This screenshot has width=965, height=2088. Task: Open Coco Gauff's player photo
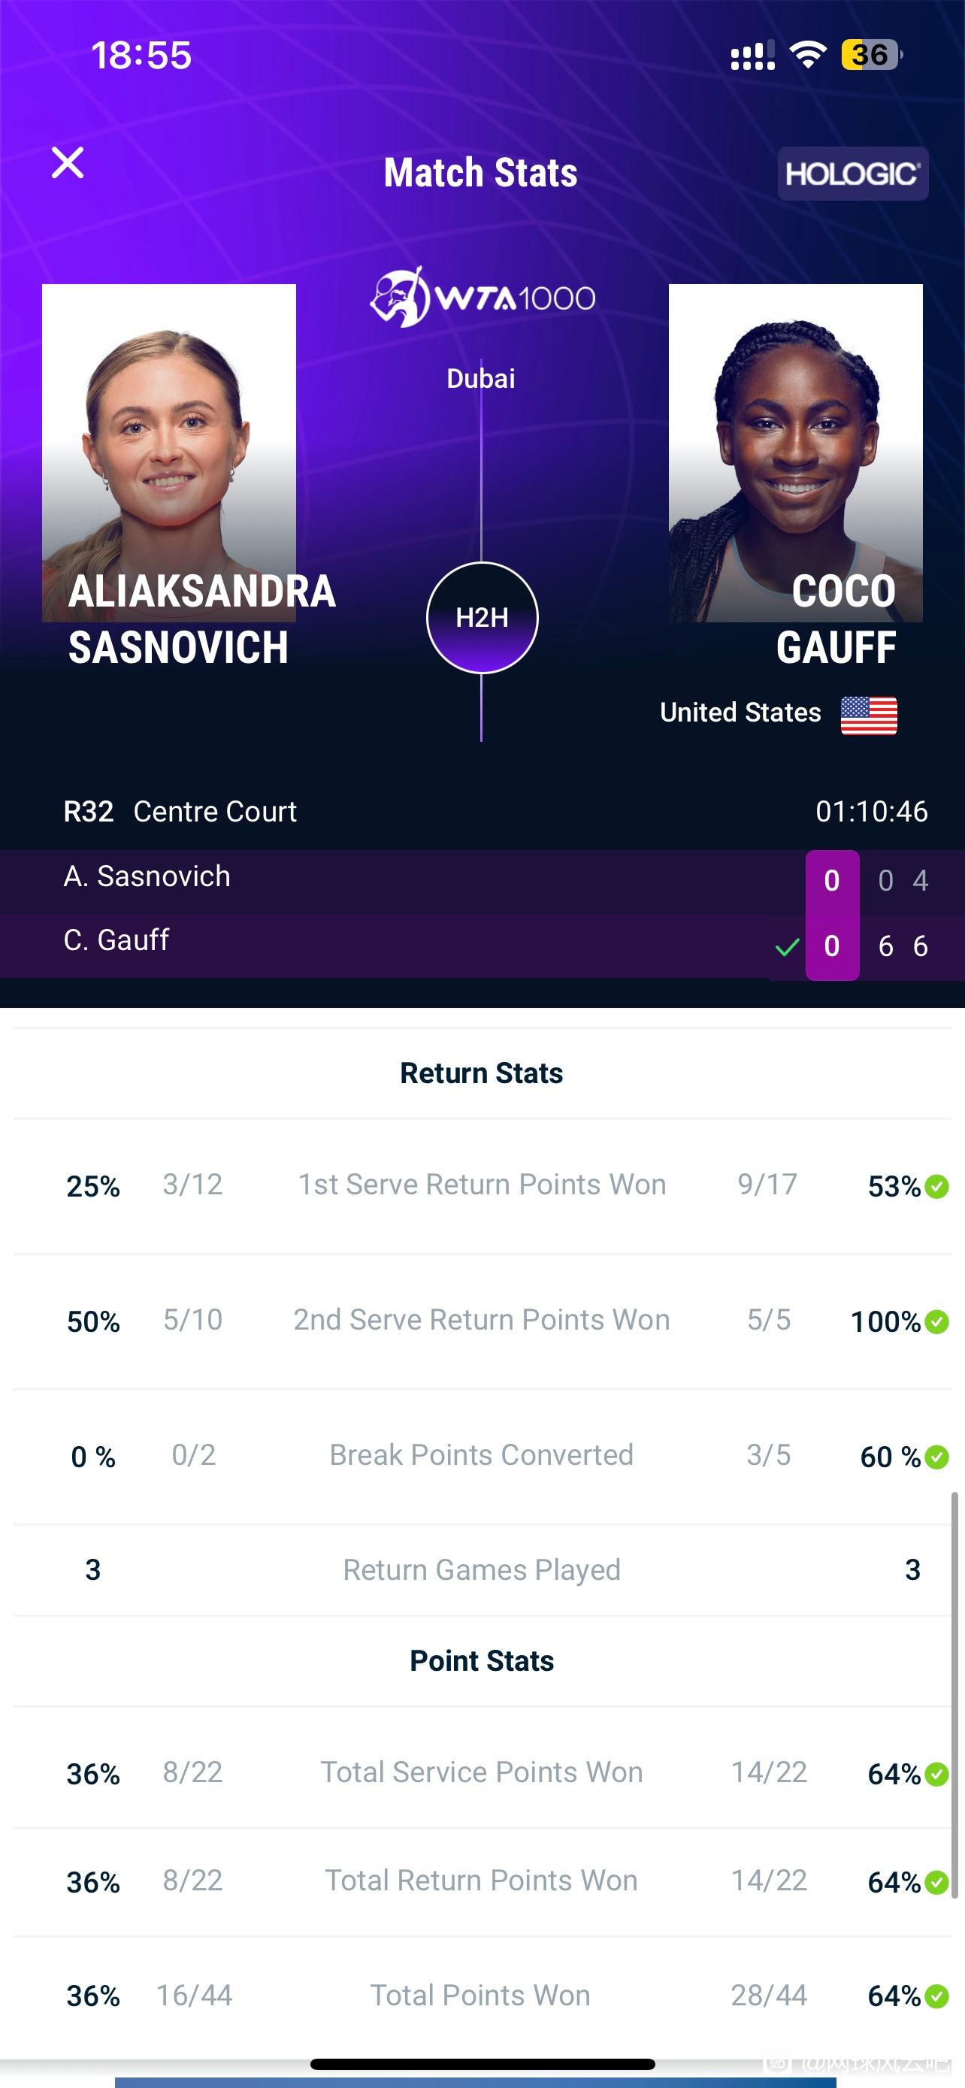[796, 452]
